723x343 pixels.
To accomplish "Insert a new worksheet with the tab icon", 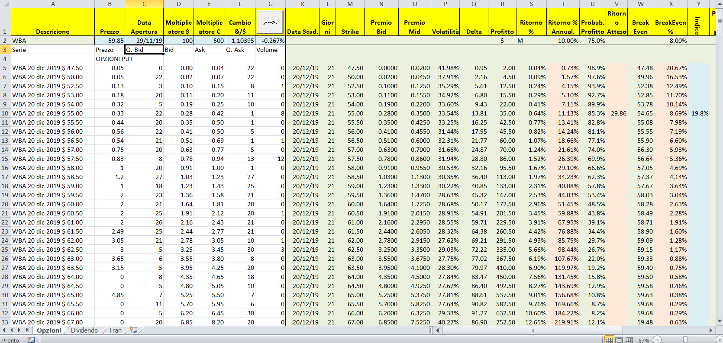I will [x=134, y=330].
